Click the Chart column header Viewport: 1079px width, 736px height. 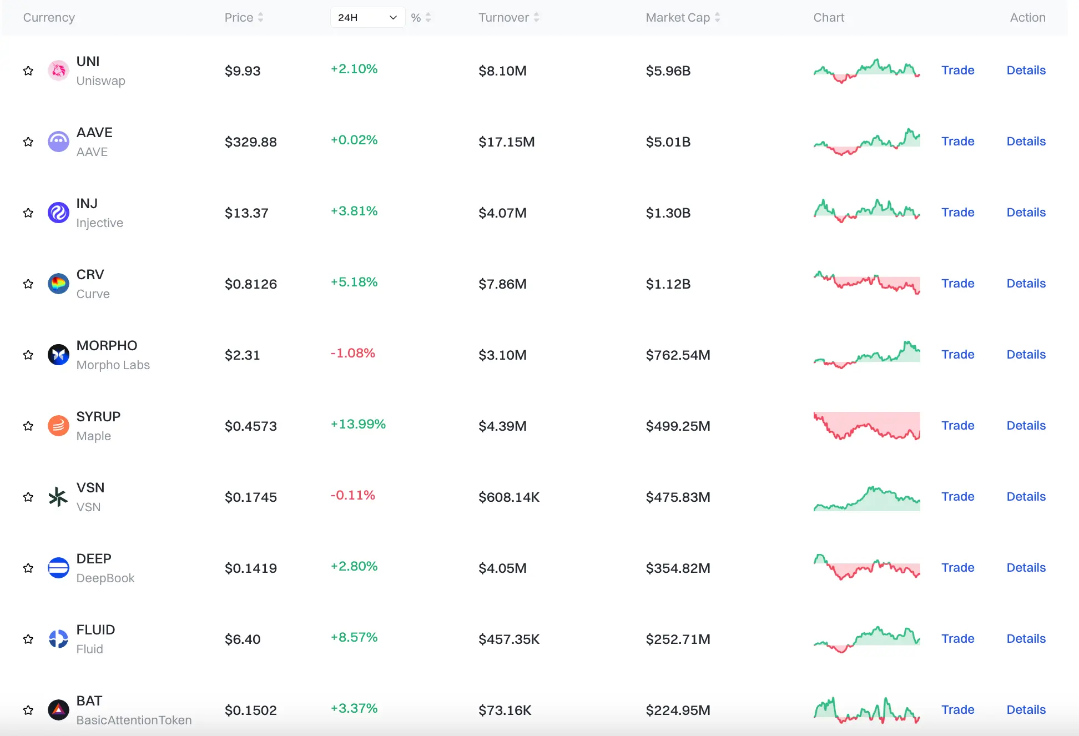pos(829,18)
